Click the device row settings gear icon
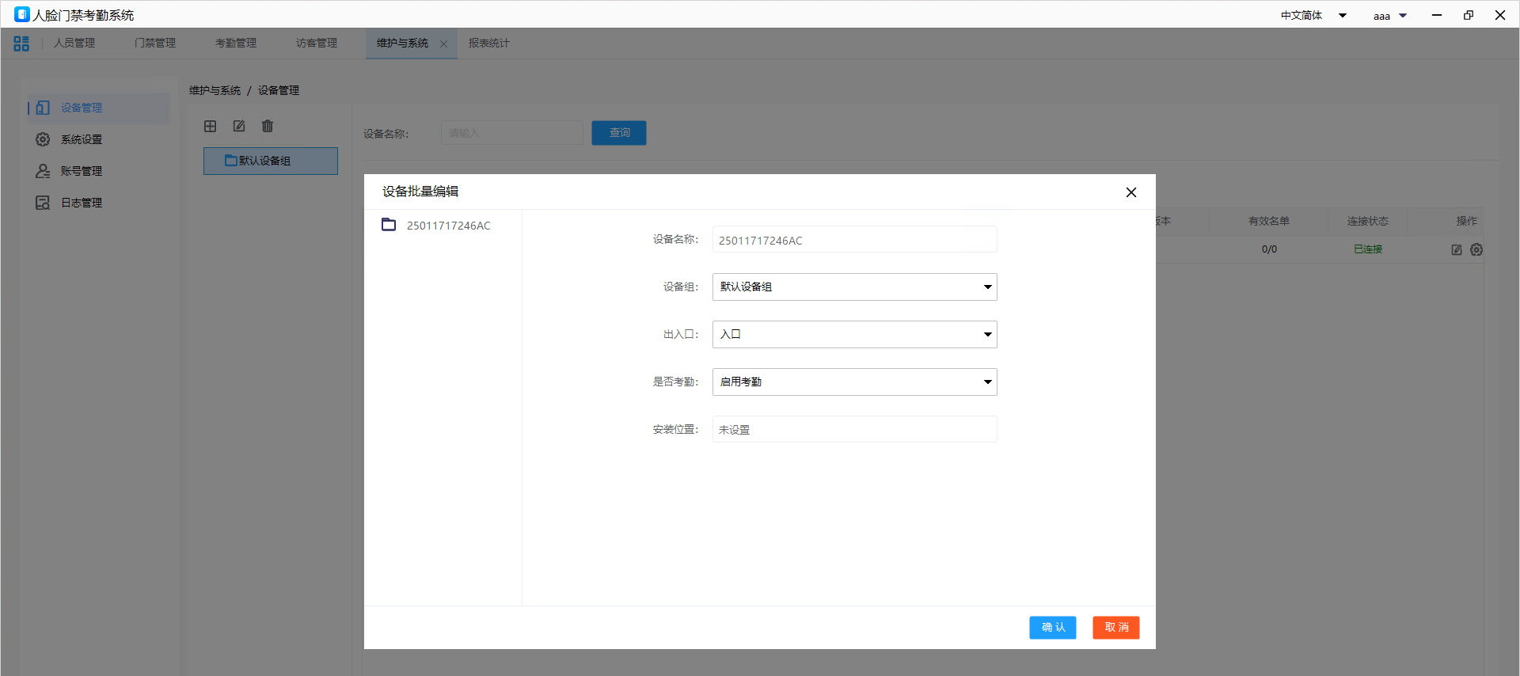 [x=1476, y=250]
